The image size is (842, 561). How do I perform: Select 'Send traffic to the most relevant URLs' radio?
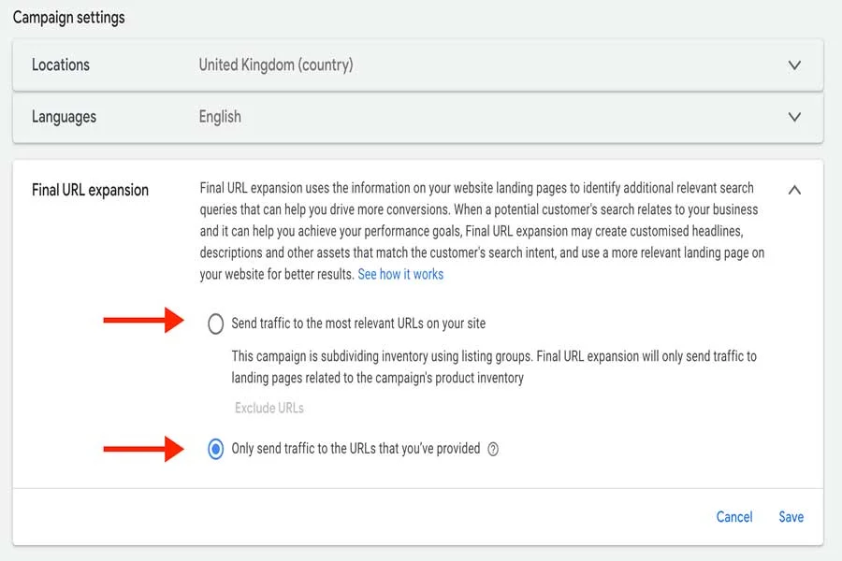point(215,324)
